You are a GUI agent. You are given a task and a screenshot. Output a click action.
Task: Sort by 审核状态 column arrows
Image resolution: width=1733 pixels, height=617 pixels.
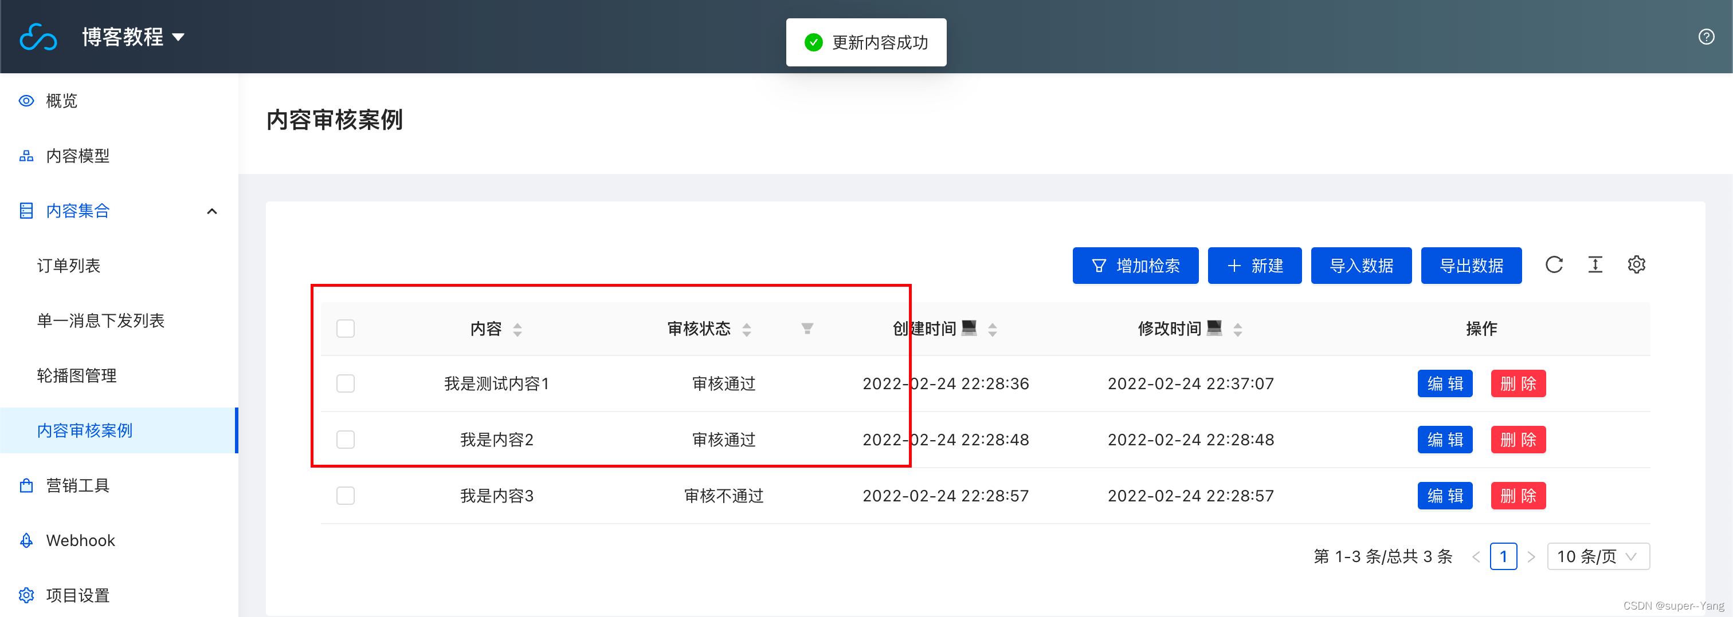[746, 329]
